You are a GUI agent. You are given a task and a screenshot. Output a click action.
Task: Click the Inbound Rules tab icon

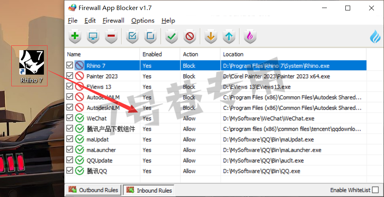[130, 190]
